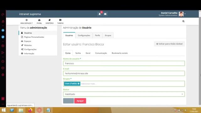The image size is (201, 113).
Task: Select the Bookmarks sociais sub-tab
Action: click(120, 53)
